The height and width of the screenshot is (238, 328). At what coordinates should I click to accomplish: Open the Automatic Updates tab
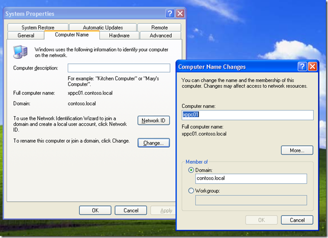pos(103,27)
